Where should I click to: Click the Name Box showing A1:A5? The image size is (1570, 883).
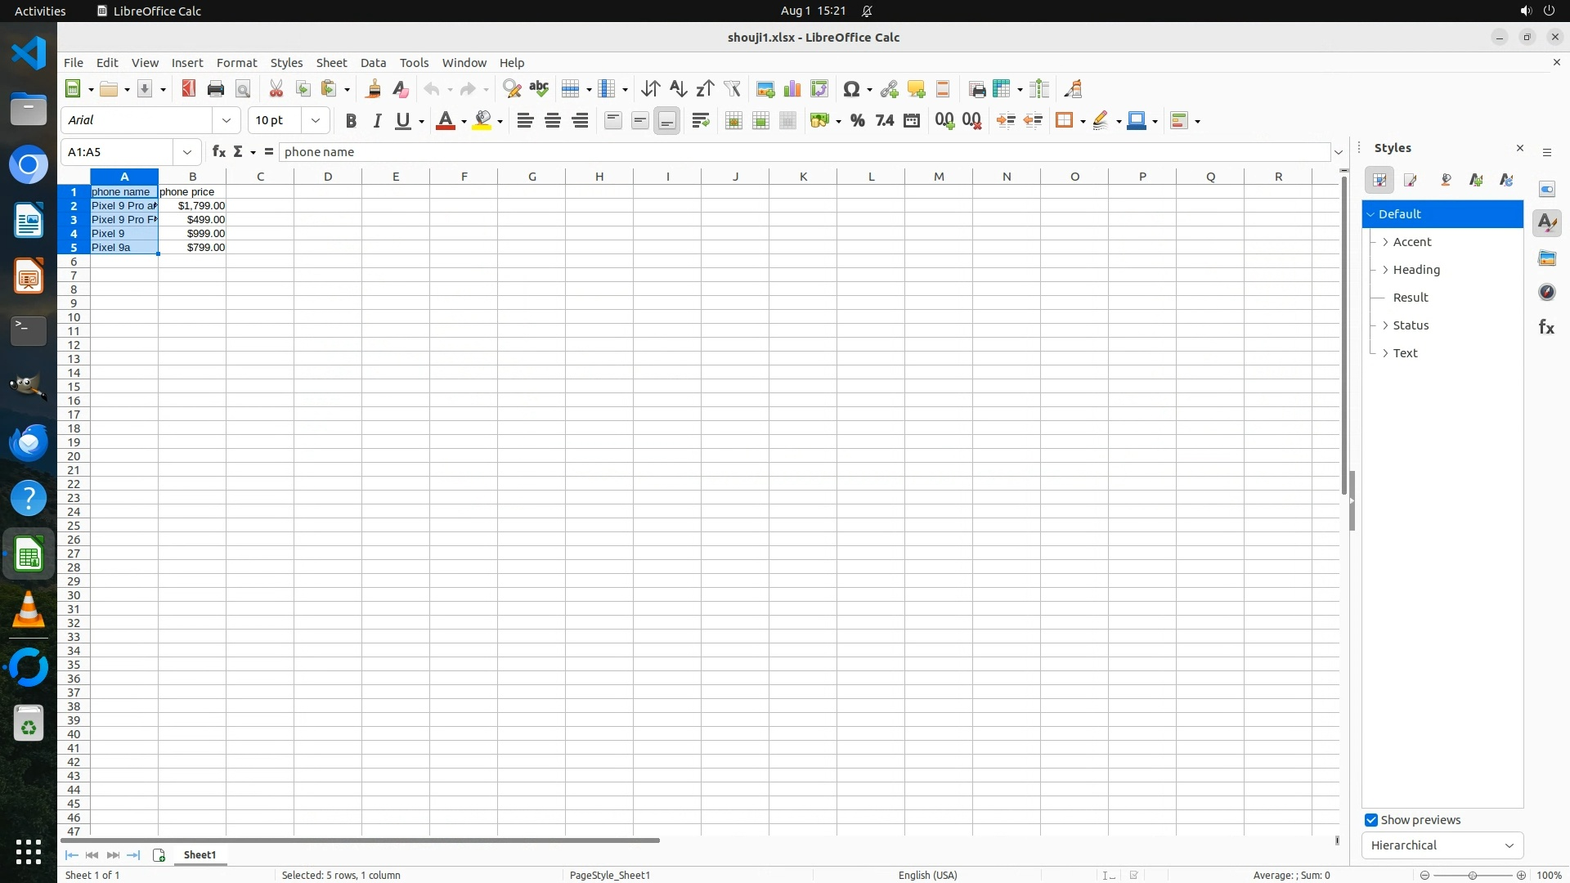click(119, 152)
